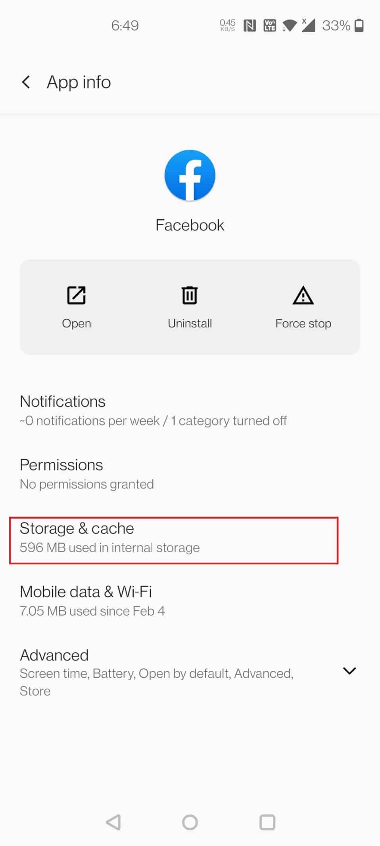Screen dimensions: 380x846
Task: Tap the NFC status bar icon
Action: pyautogui.click(x=249, y=26)
